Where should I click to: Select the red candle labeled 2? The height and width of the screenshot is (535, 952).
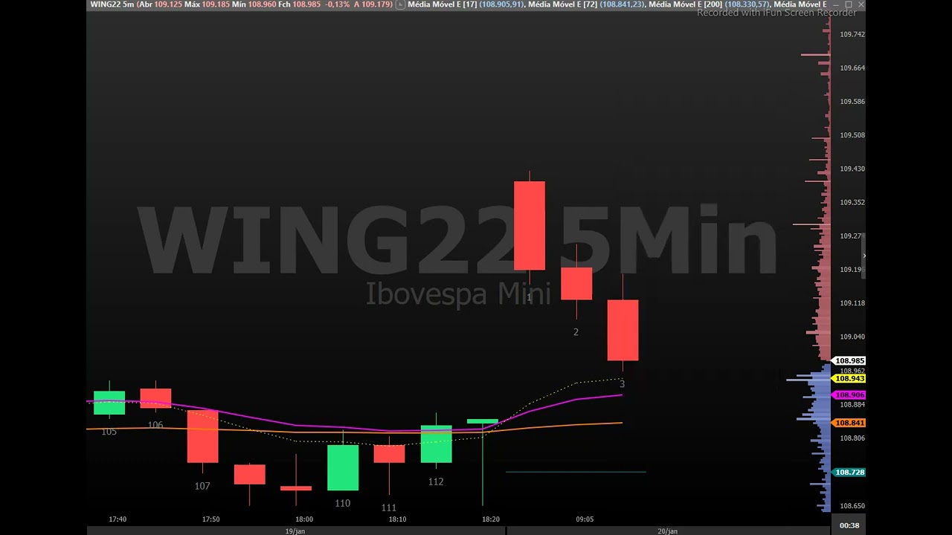pyautogui.click(x=576, y=284)
